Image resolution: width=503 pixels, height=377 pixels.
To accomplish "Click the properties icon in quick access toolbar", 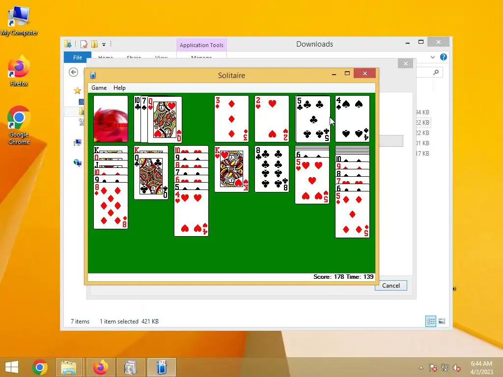I will [x=84, y=44].
